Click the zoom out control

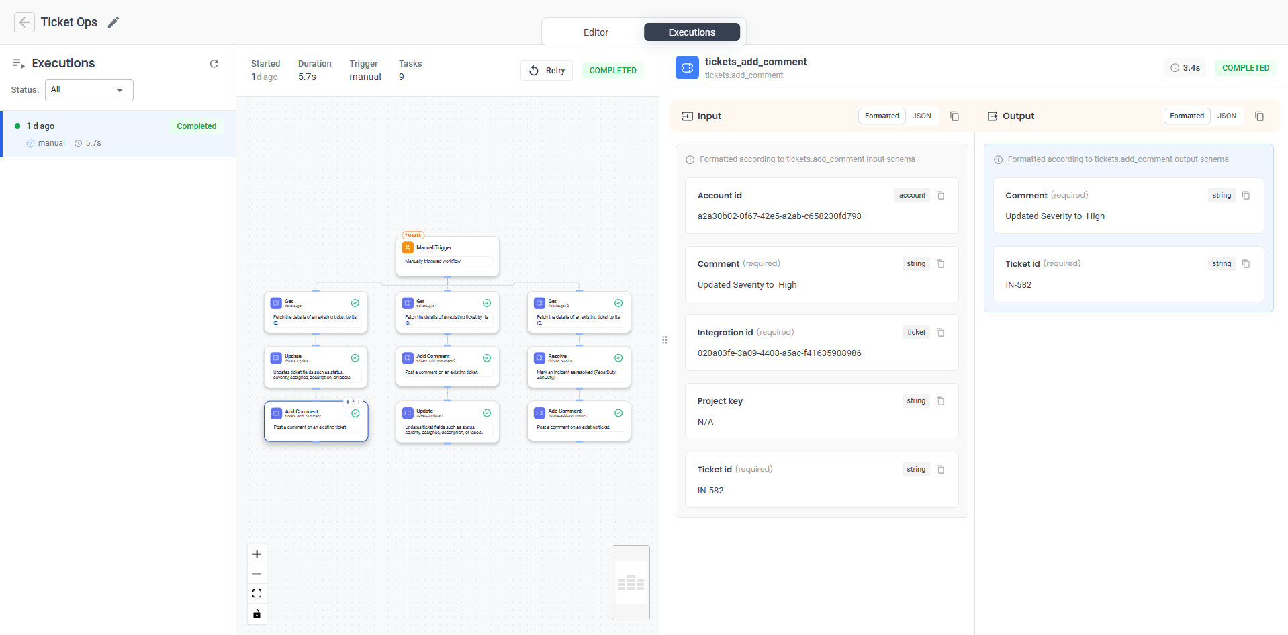[x=257, y=574]
